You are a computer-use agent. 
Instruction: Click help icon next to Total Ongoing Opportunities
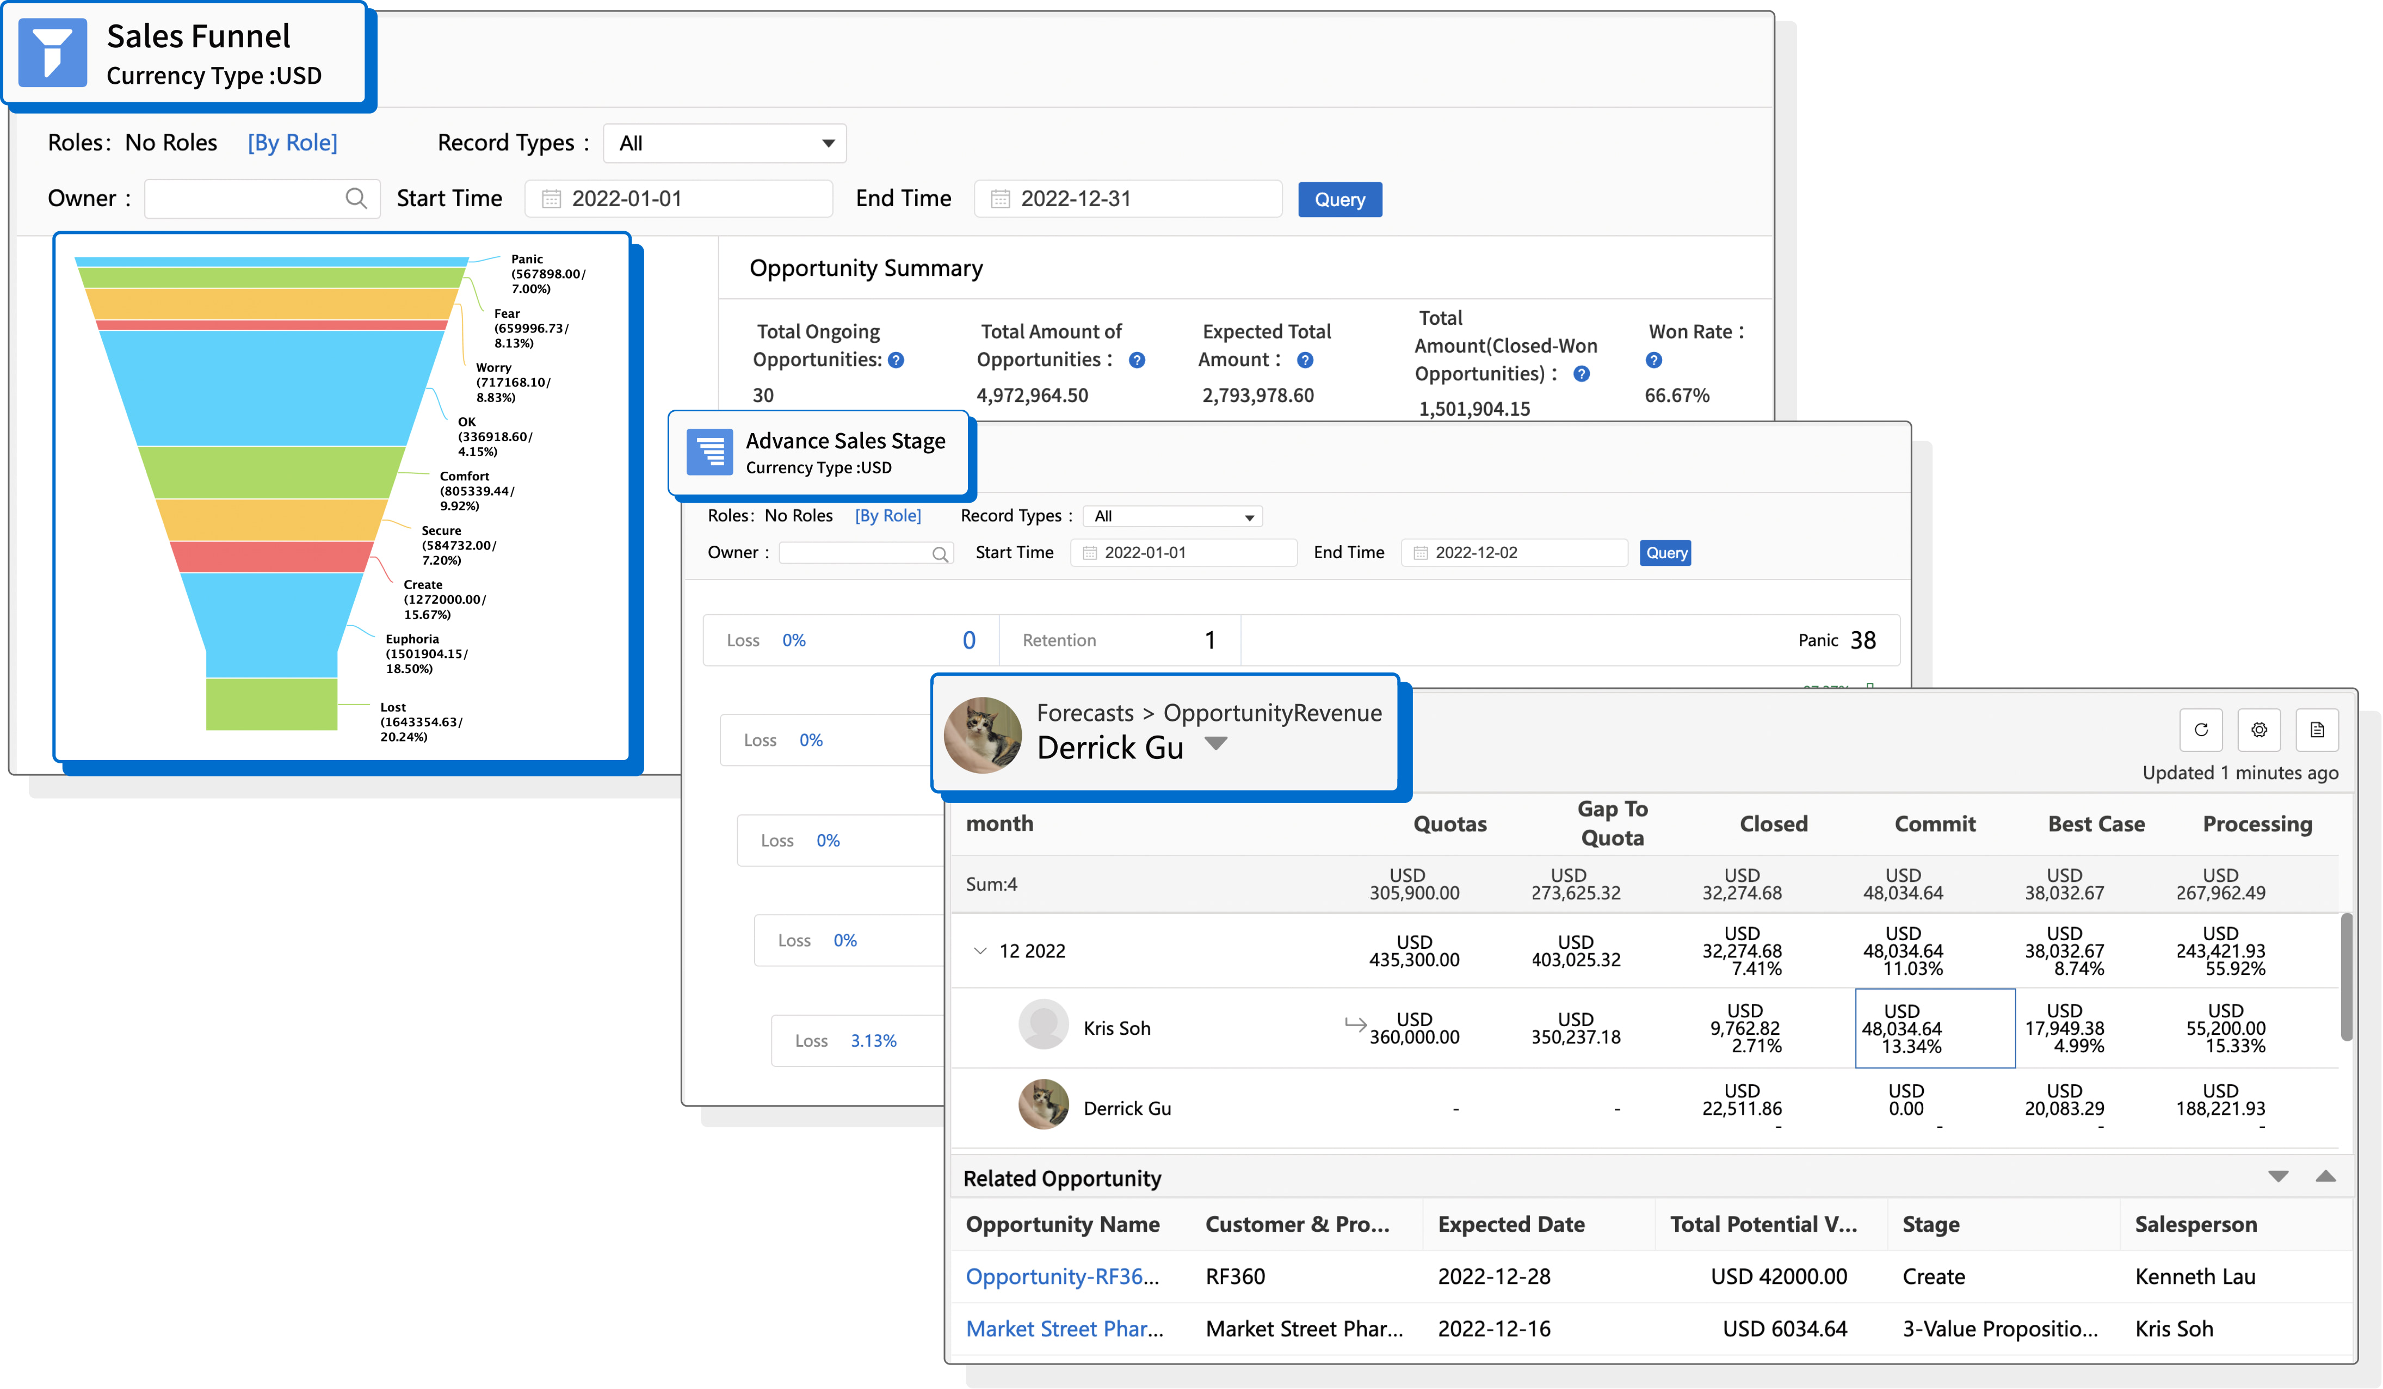pyautogui.click(x=897, y=360)
